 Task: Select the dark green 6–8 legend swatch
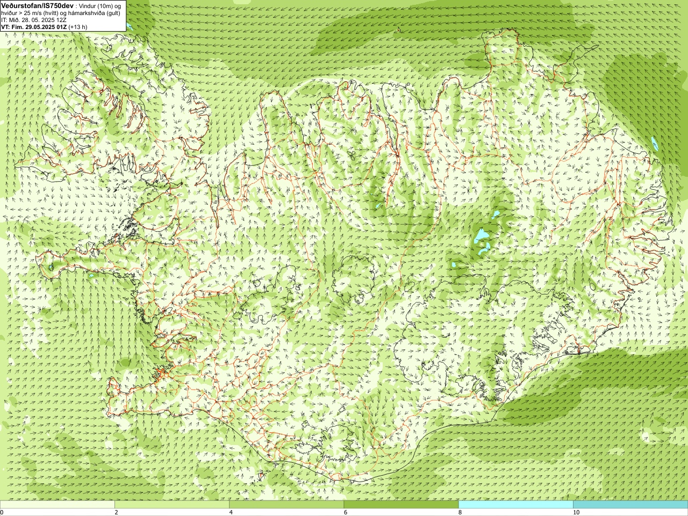[401, 505]
